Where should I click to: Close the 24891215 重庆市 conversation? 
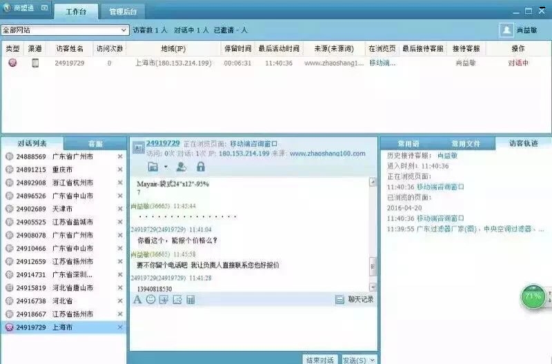(x=120, y=170)
